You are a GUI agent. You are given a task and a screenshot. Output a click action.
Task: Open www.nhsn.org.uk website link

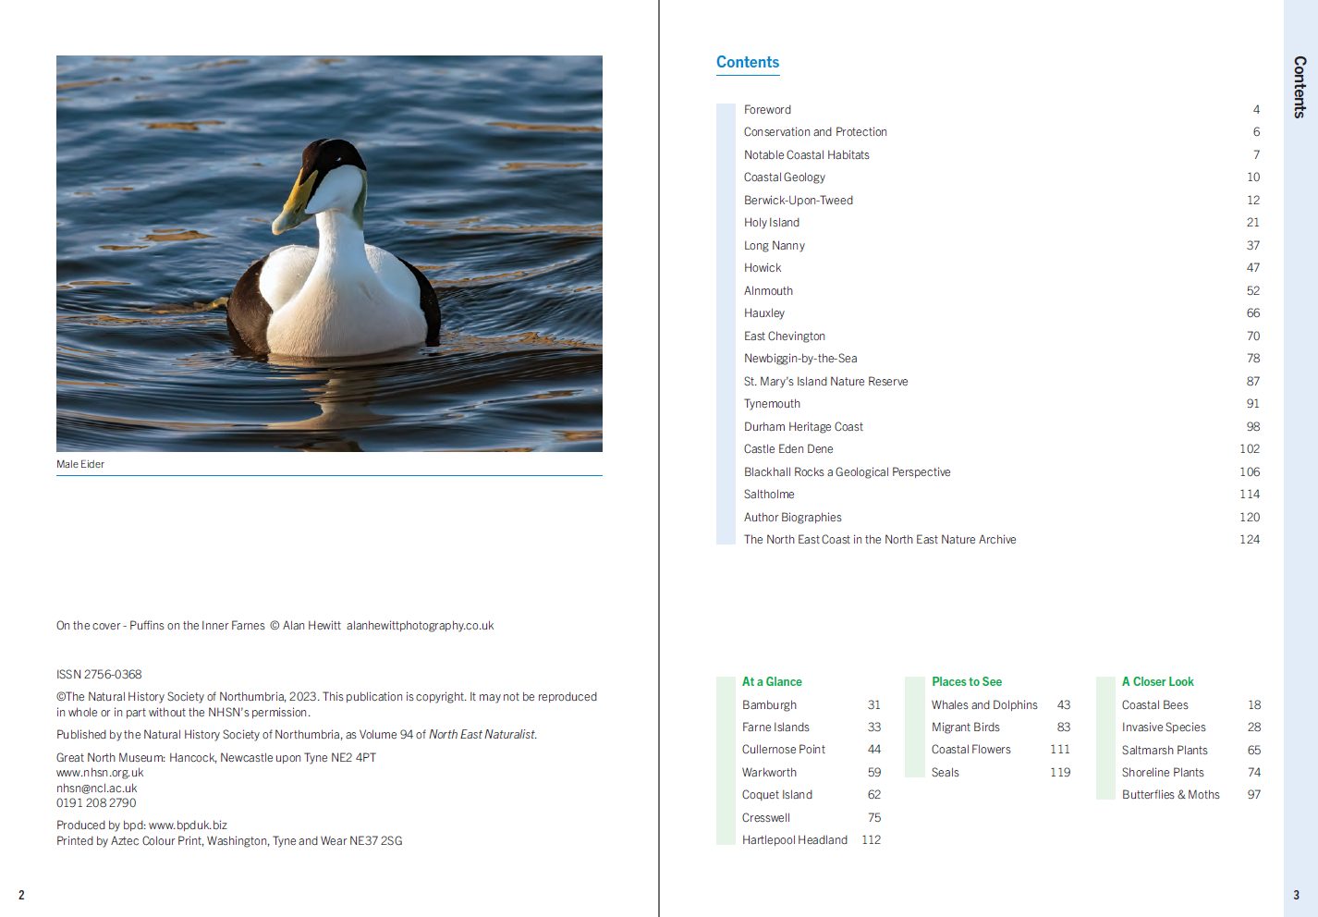coord(100,773)
